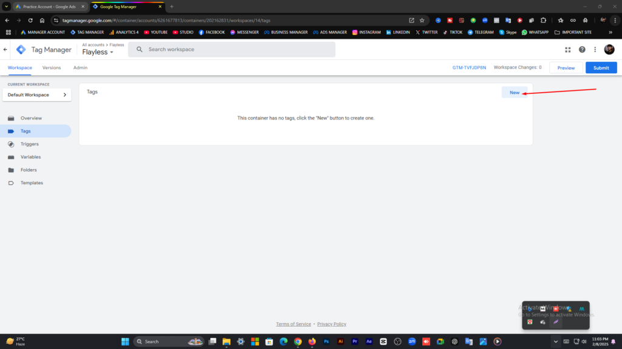Open Firefox from the taskbar
Viewport: 622px width, 349px height.
point(312,342)
